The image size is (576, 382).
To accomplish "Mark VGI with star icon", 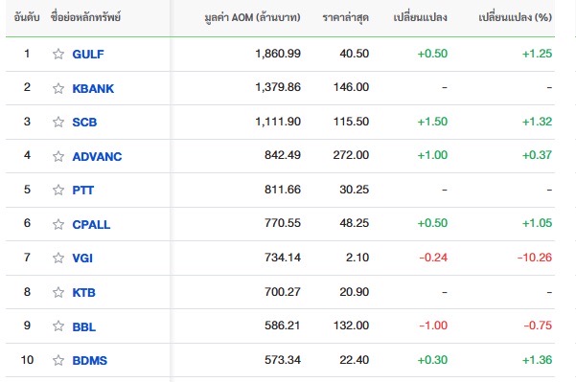I will tap(58, 258).
